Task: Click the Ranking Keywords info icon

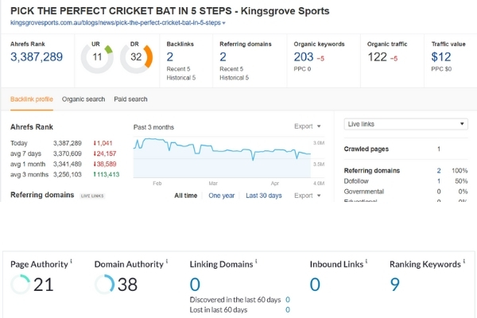Action: pyautogui.click(x=464, y=261)
